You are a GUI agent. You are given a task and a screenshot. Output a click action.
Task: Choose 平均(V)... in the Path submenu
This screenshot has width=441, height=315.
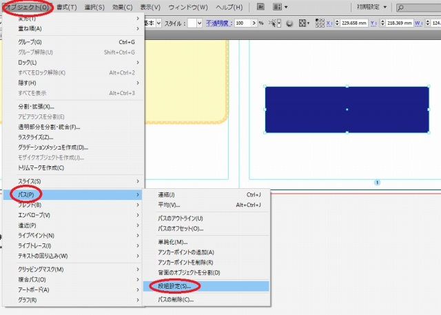206,205
